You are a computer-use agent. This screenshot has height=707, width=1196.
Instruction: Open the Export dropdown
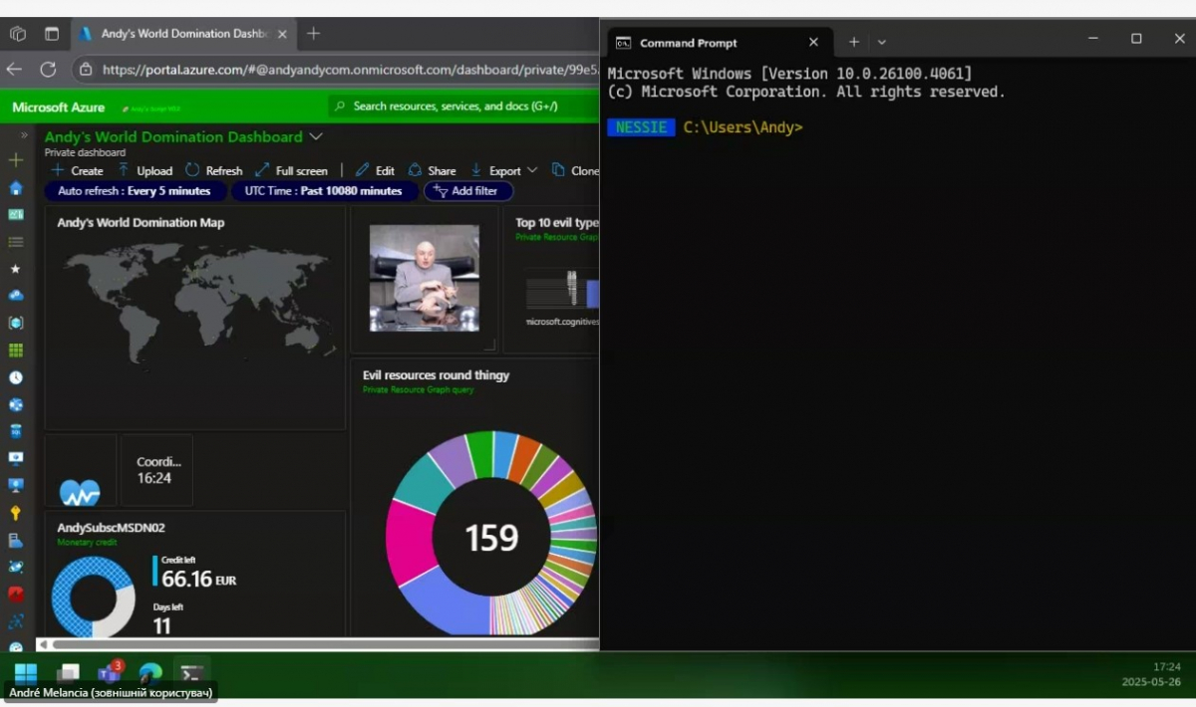[503, 170]
